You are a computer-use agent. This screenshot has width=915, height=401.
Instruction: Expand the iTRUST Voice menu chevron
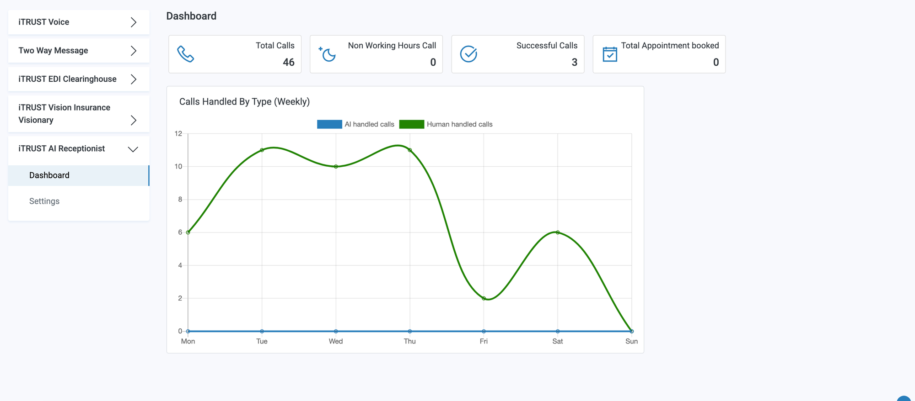(x=133, y=22)
